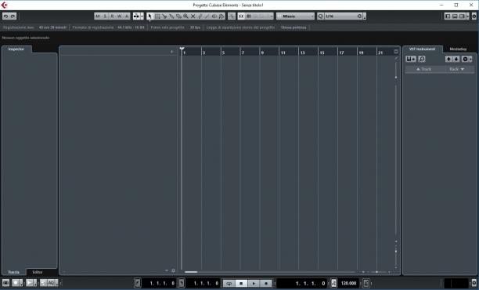Click the Formato di registrazione field
The image size is (479, 290).
point(109,27)
